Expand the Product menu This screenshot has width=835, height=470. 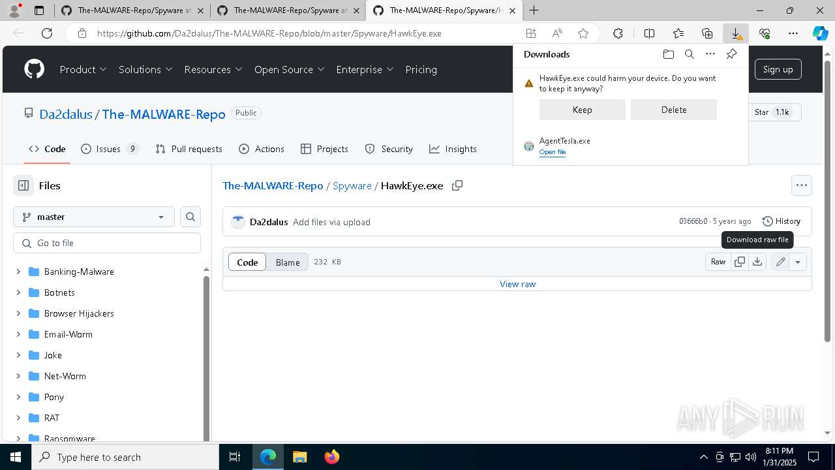83,69
